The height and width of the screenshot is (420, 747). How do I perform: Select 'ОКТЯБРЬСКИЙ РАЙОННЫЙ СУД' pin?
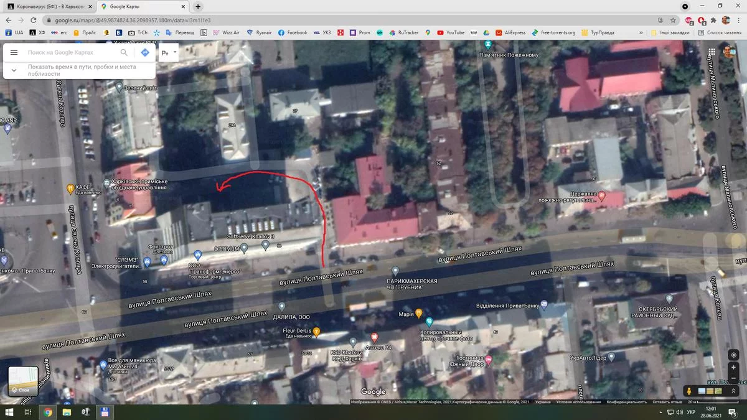click(x=669, y=299)
